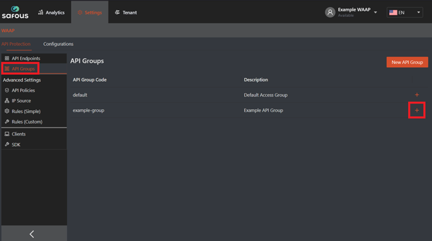Select the API Protection tab
Viewport: 432px width, 241px height.
[16, 44]
